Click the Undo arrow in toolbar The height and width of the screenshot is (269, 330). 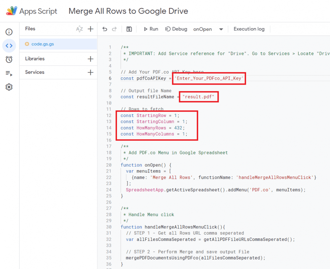[x=105, y=29]
